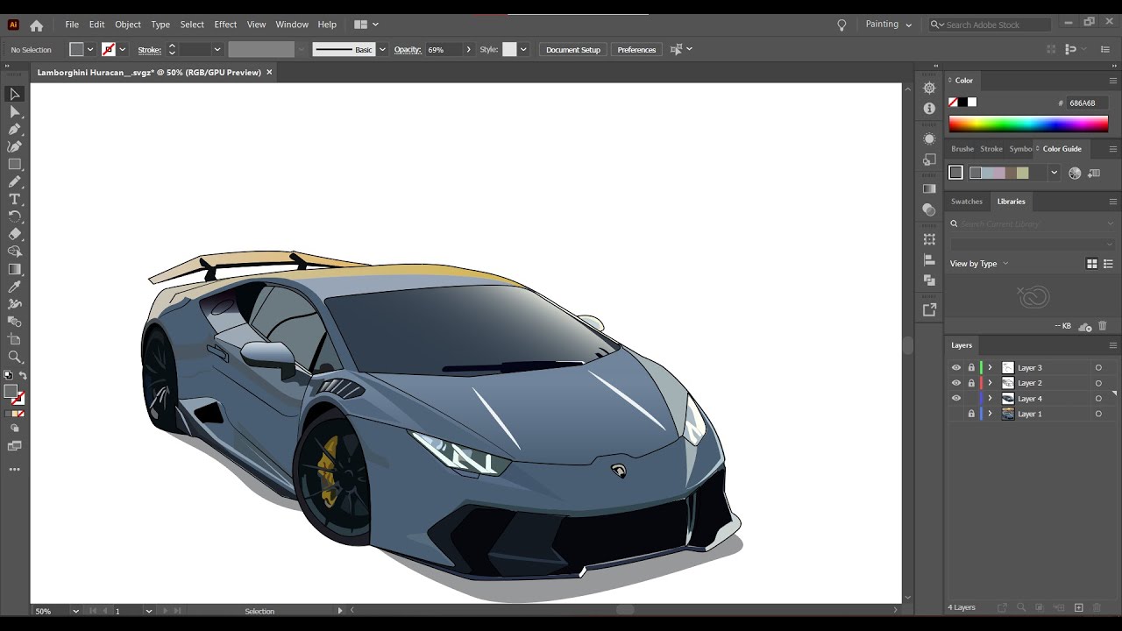Expand Layer 1 contents
1122x631 pixels.
point(990,414)
